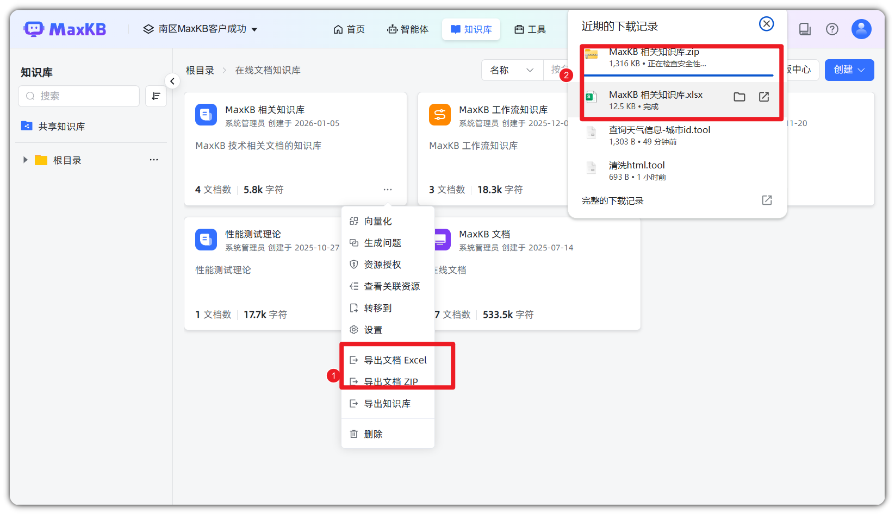This screenshot has height=515, width=895.
Task: Click the MaxKB 相关知识库 card icon
Action: [x=206, y=115]
